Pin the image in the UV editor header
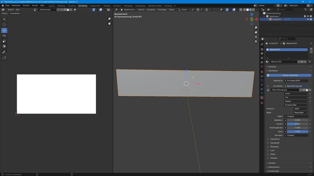The width and height of the screenshot is (314, 176). tap(75, 10)
